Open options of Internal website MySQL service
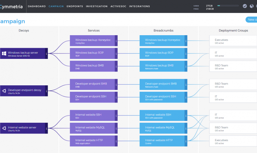This screenshot has height=153, width=257. tap(116, 128)
